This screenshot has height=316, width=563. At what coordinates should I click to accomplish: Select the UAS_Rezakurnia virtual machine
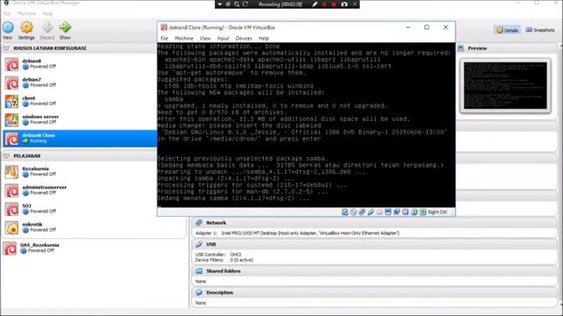click(x=93, y=248)
